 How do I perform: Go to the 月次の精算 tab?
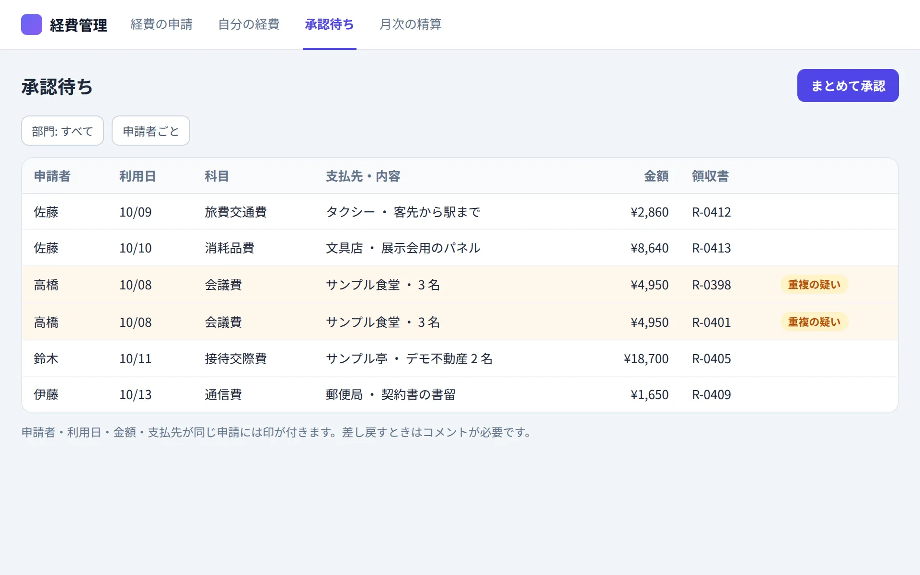[x=410, y=24]
